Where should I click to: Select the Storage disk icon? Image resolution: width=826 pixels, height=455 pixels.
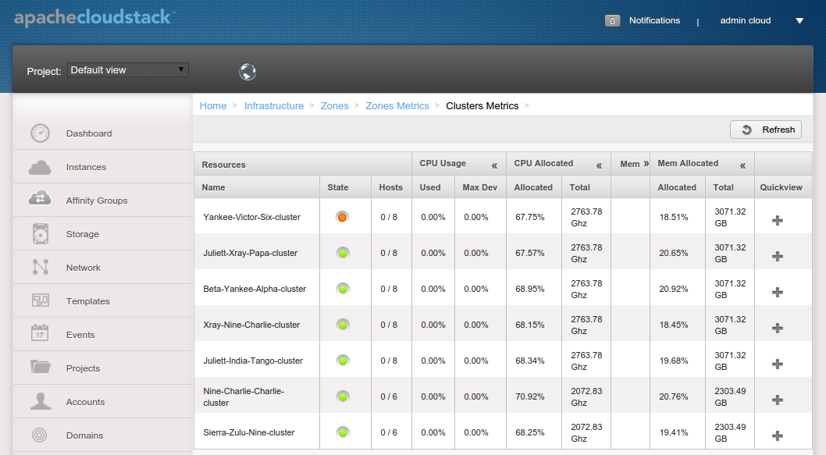point(40,234)
